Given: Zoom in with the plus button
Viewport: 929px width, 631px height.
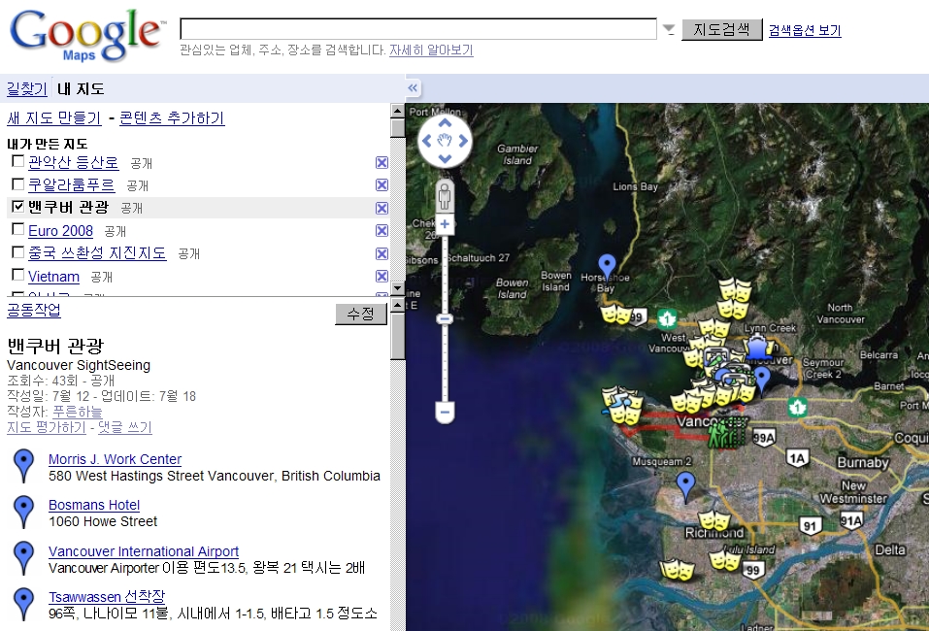Looking at the screenshot, I should [x=445, y=224].
